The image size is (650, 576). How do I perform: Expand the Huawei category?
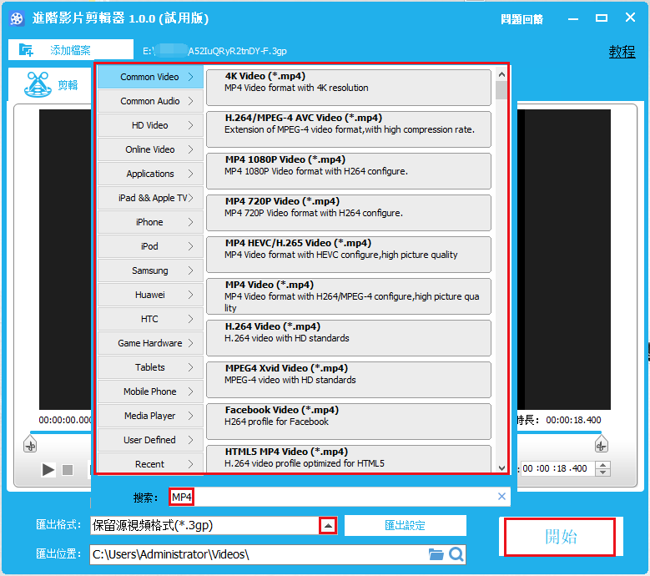coord(150,295)
